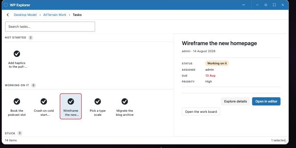Click the 'admin - 14 August 2026' line
The height and width of the screenshot is (148, 296).
[199, 51]
